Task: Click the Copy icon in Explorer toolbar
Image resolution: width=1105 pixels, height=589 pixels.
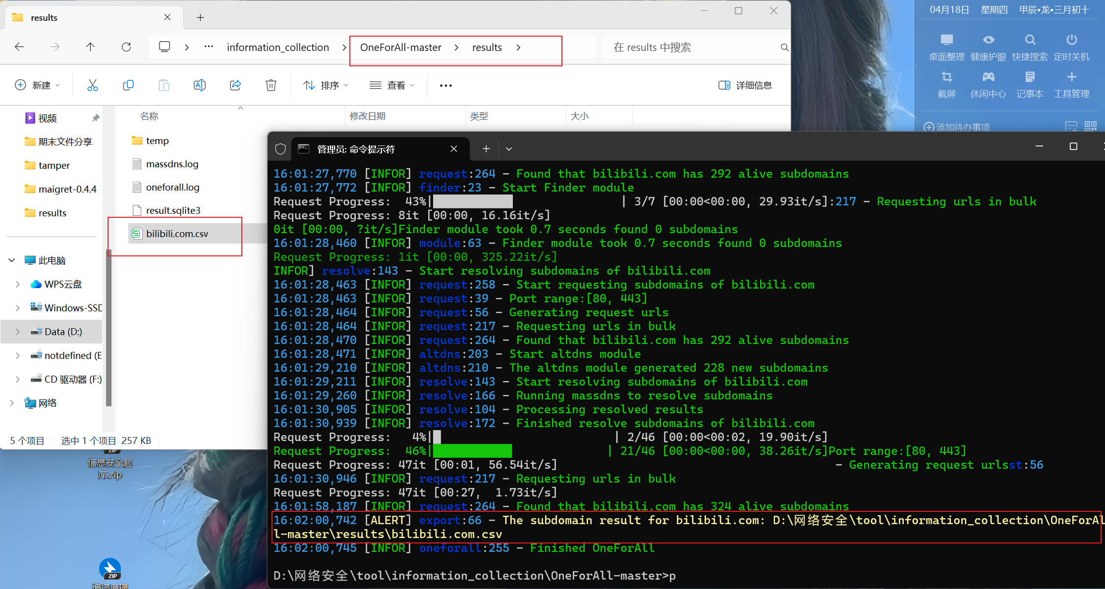Action: click(x=128, y=85)
